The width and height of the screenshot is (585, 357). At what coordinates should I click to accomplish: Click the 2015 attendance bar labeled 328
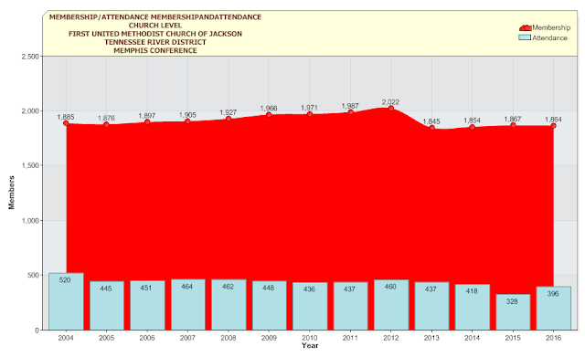[x=513, y=312]
